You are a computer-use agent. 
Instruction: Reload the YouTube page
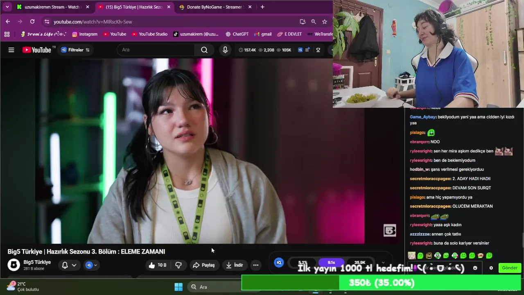(32, 21)
